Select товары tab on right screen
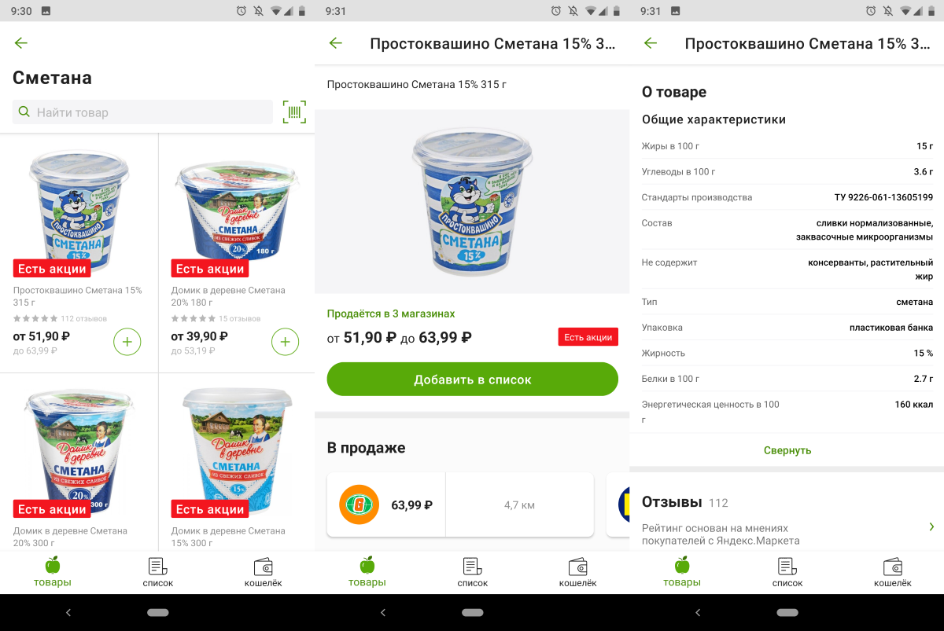Image resolution: width=944 pixels, height=631 pixels. pyautogui.click(x=682, y=572)
